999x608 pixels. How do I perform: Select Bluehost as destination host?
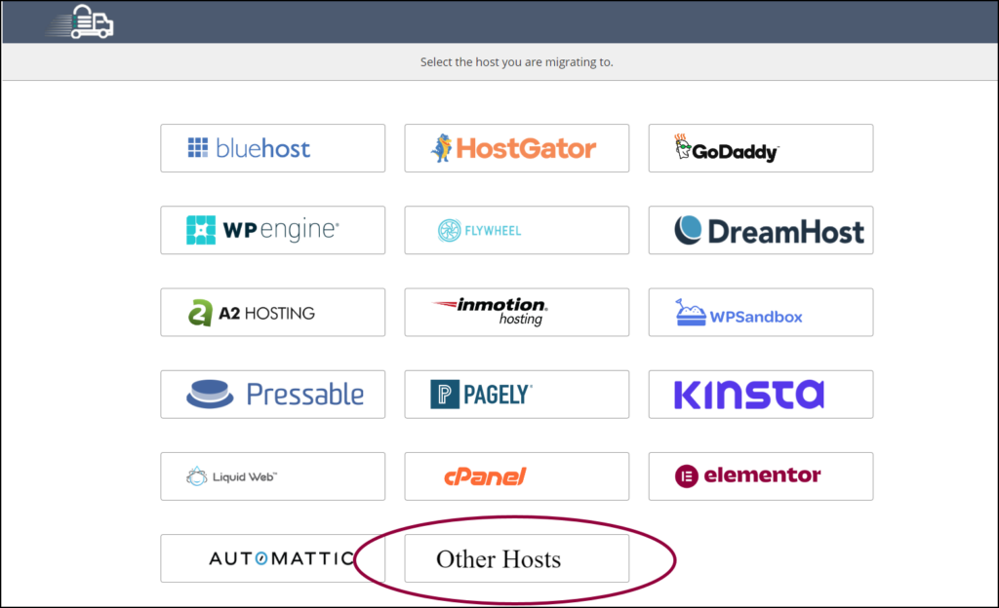pyautogui.click(x=273, y=148)
